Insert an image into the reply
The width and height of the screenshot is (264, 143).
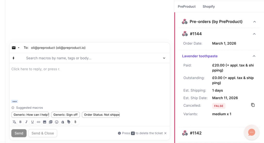coord(45,122)
